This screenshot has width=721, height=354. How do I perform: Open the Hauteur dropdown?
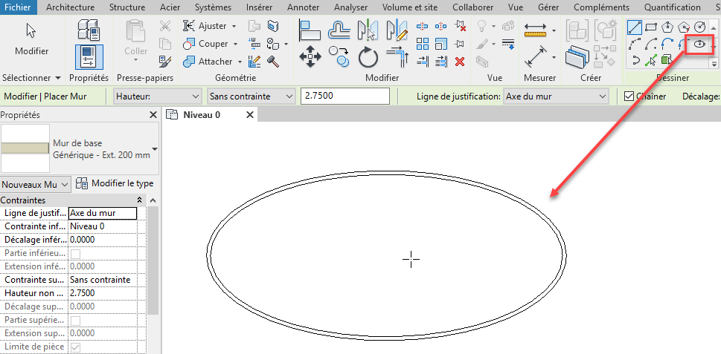[x=156, y=96]
